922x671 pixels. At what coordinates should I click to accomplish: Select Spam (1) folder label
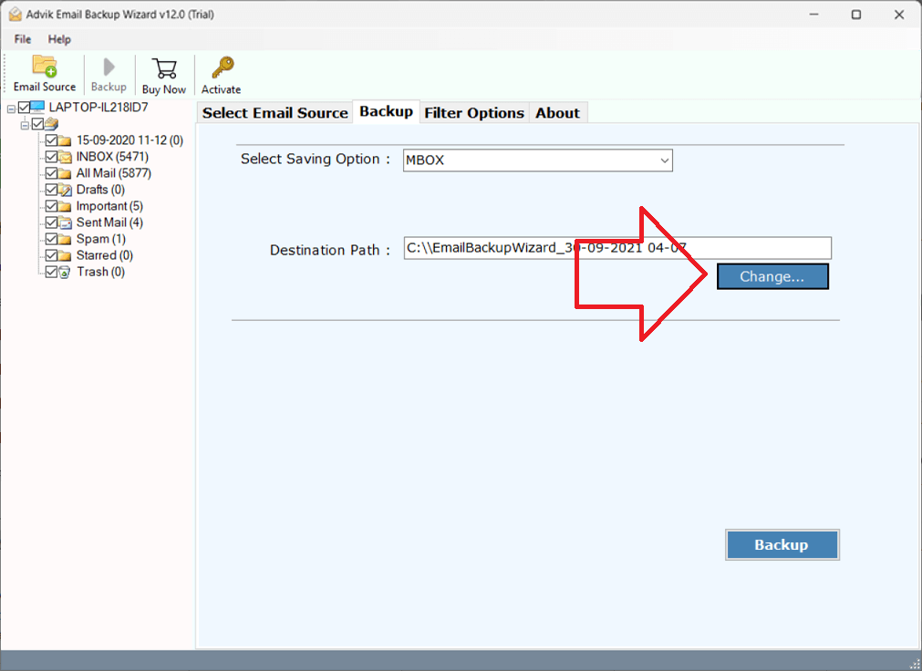click(100, 240)
